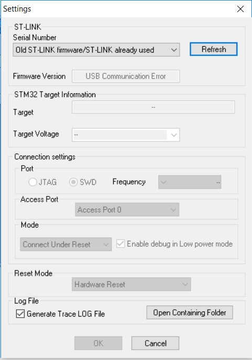Viewport: 252px width, 360px height.
Task: Open the Hardware Reset dropdown
Action: point(132,284)
